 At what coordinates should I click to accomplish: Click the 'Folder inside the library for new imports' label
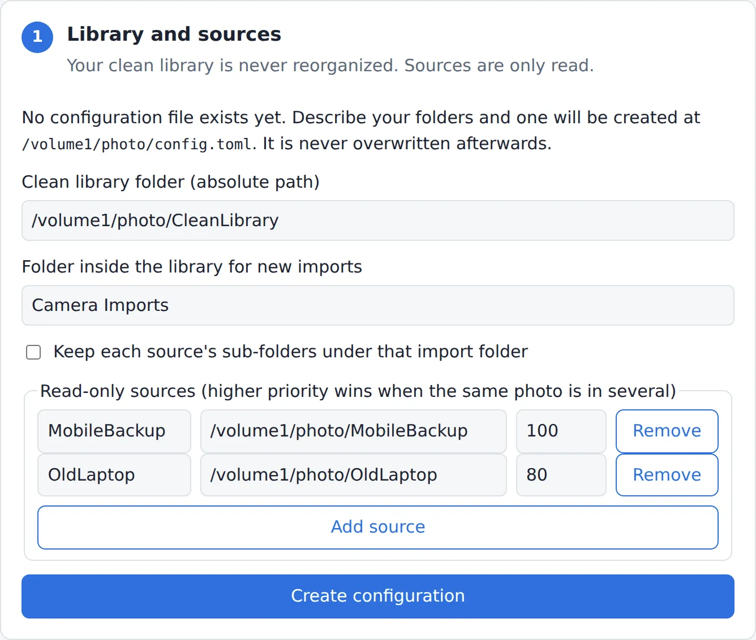[192, 267]
